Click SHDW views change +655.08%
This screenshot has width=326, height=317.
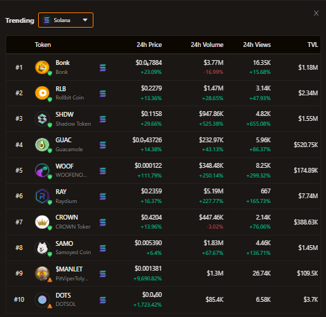258,124
